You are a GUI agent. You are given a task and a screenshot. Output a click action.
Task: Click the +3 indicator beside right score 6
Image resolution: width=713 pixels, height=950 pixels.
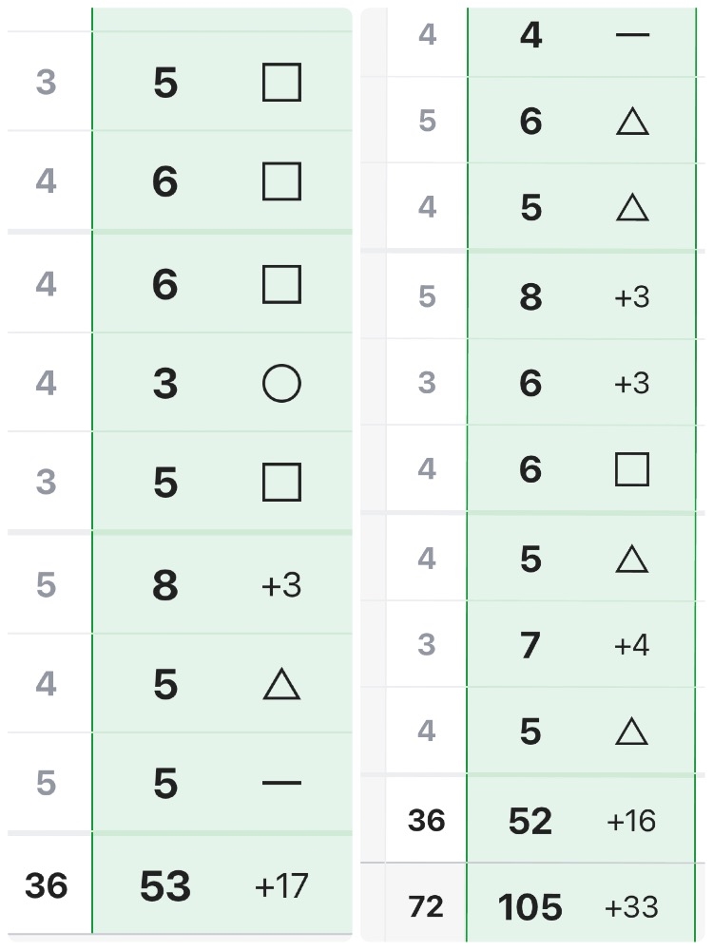pos(632,384)
